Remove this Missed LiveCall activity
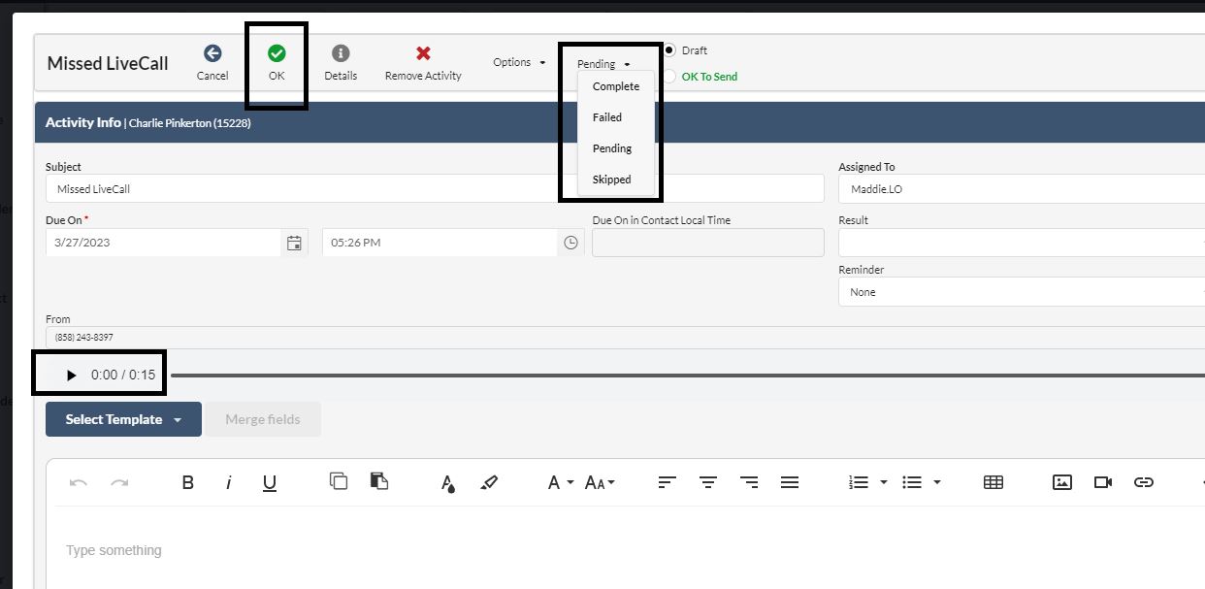Image resolution: width=1205 pixels, height=589 pixels. (423, 61)
